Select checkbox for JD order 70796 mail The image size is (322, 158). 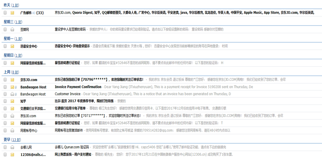coord(5,80)
